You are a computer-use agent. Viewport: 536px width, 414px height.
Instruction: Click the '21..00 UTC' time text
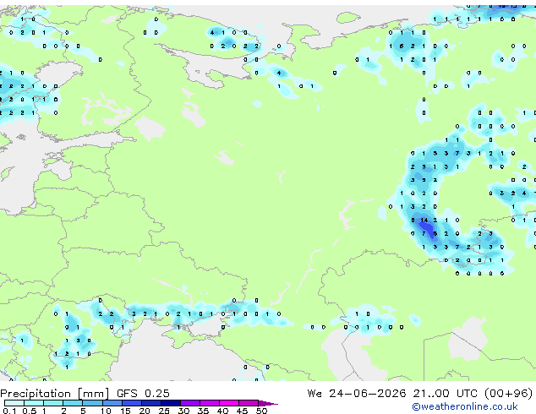(x=445, y=394)
